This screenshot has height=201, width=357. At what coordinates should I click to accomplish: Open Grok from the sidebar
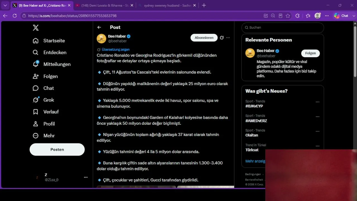click(43, 100)
